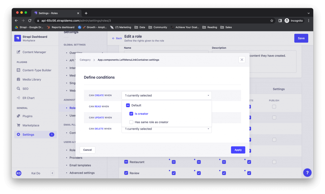The image size is (325, 194).
Task: Select the Content-Type Builder plugin icon
Action: point(19,70)
